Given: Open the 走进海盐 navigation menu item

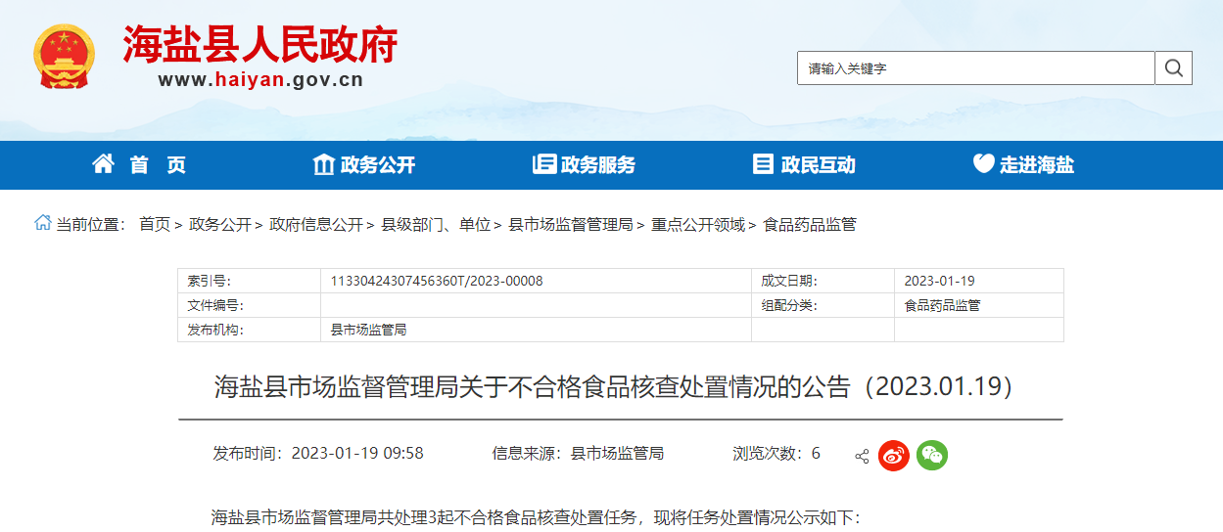Looking at the screenshot, I should point(1037,165).
